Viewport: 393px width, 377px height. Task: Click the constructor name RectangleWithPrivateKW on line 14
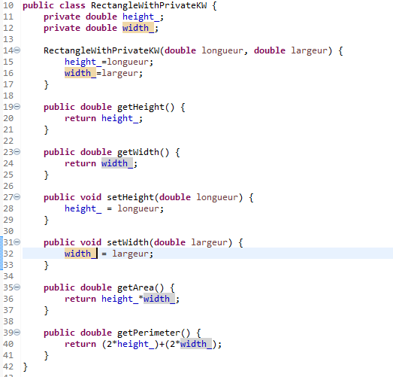(x=101, y=50)
